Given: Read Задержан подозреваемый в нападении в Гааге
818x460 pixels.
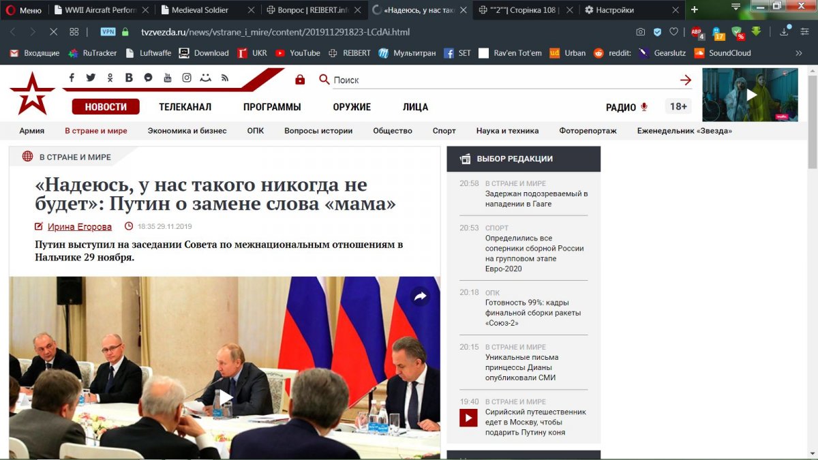Looking at the screenshot, I should 536,198.
